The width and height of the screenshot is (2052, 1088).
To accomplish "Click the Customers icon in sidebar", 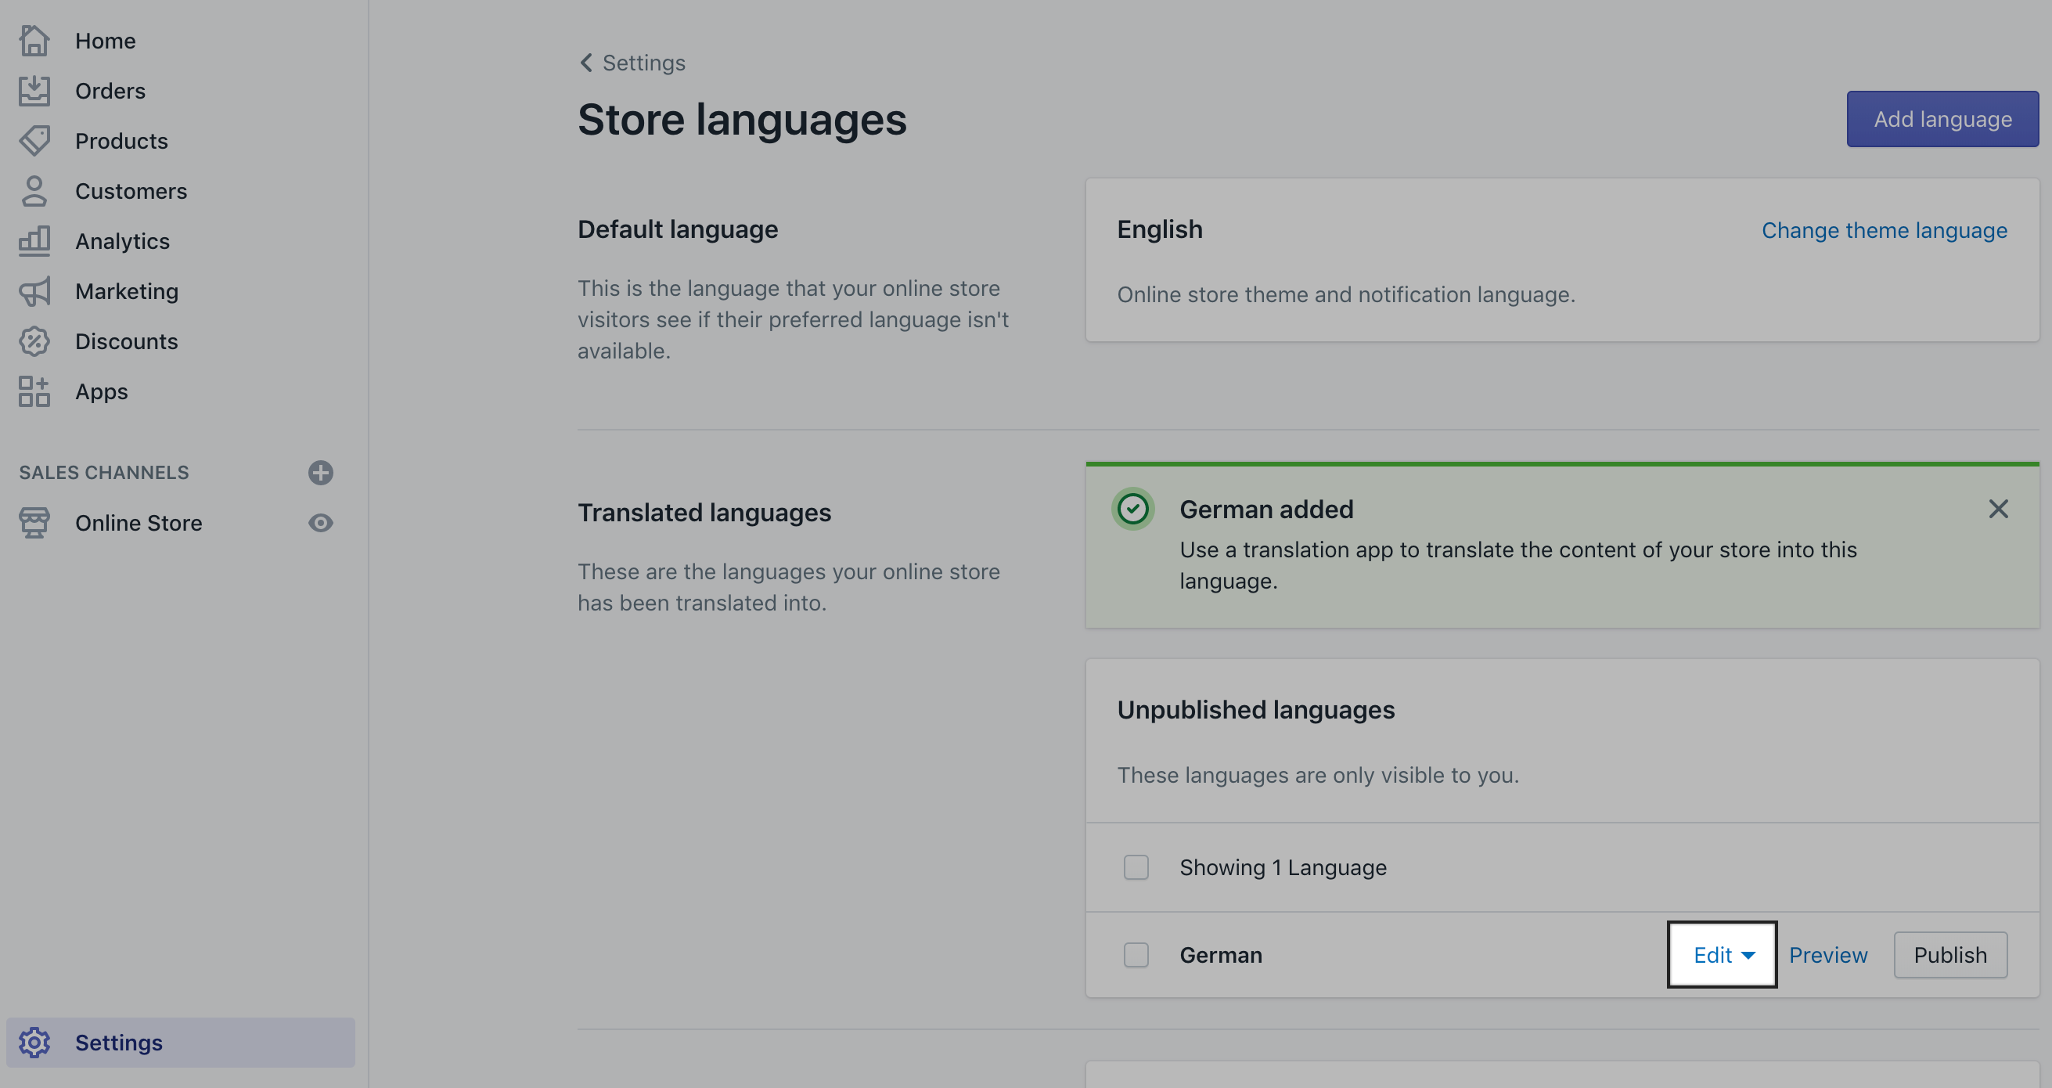I will coord(35,190).
